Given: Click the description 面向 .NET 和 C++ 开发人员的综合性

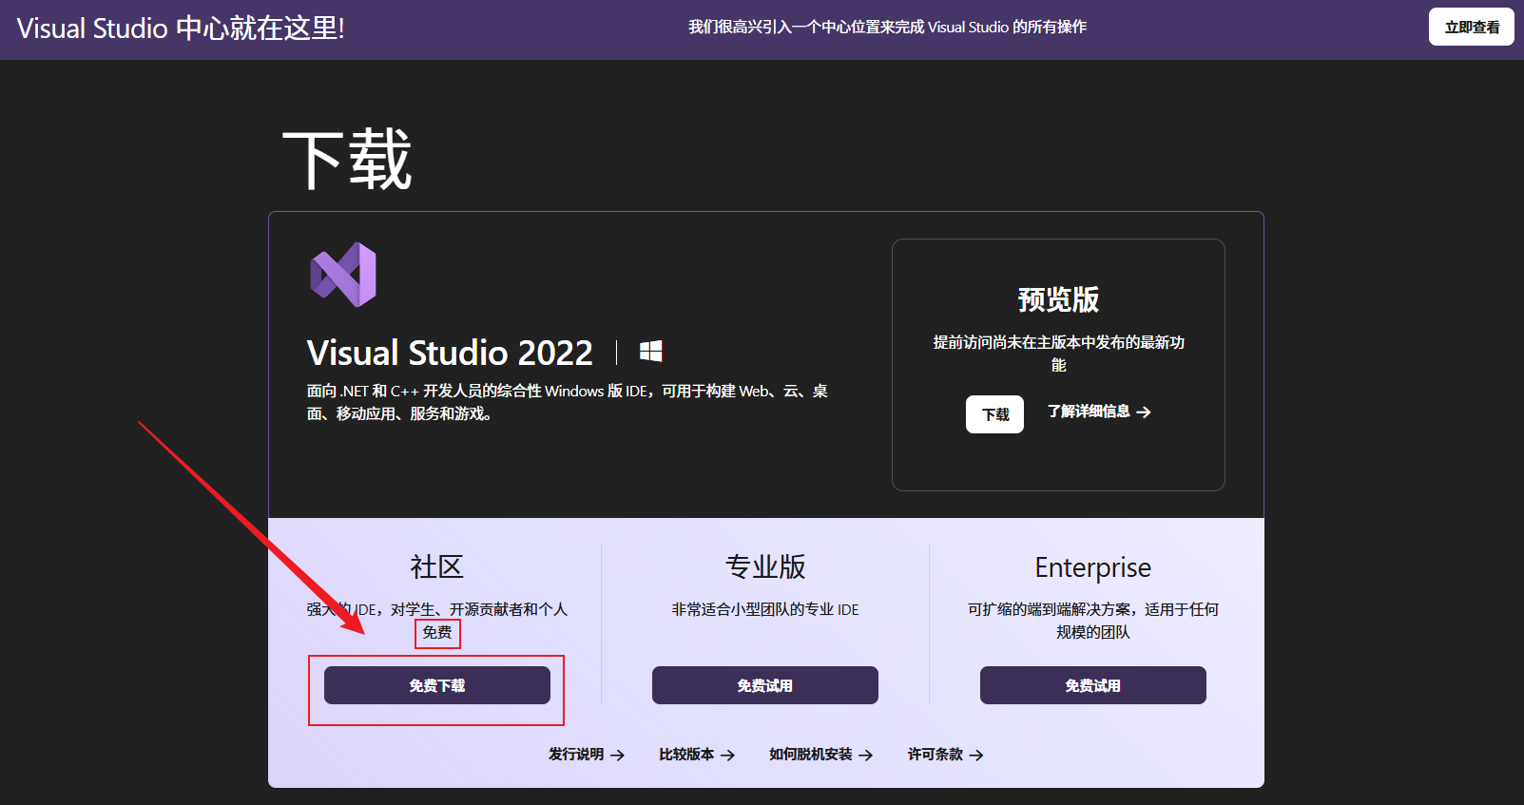Looking at the screenshot, I should 567,402.
